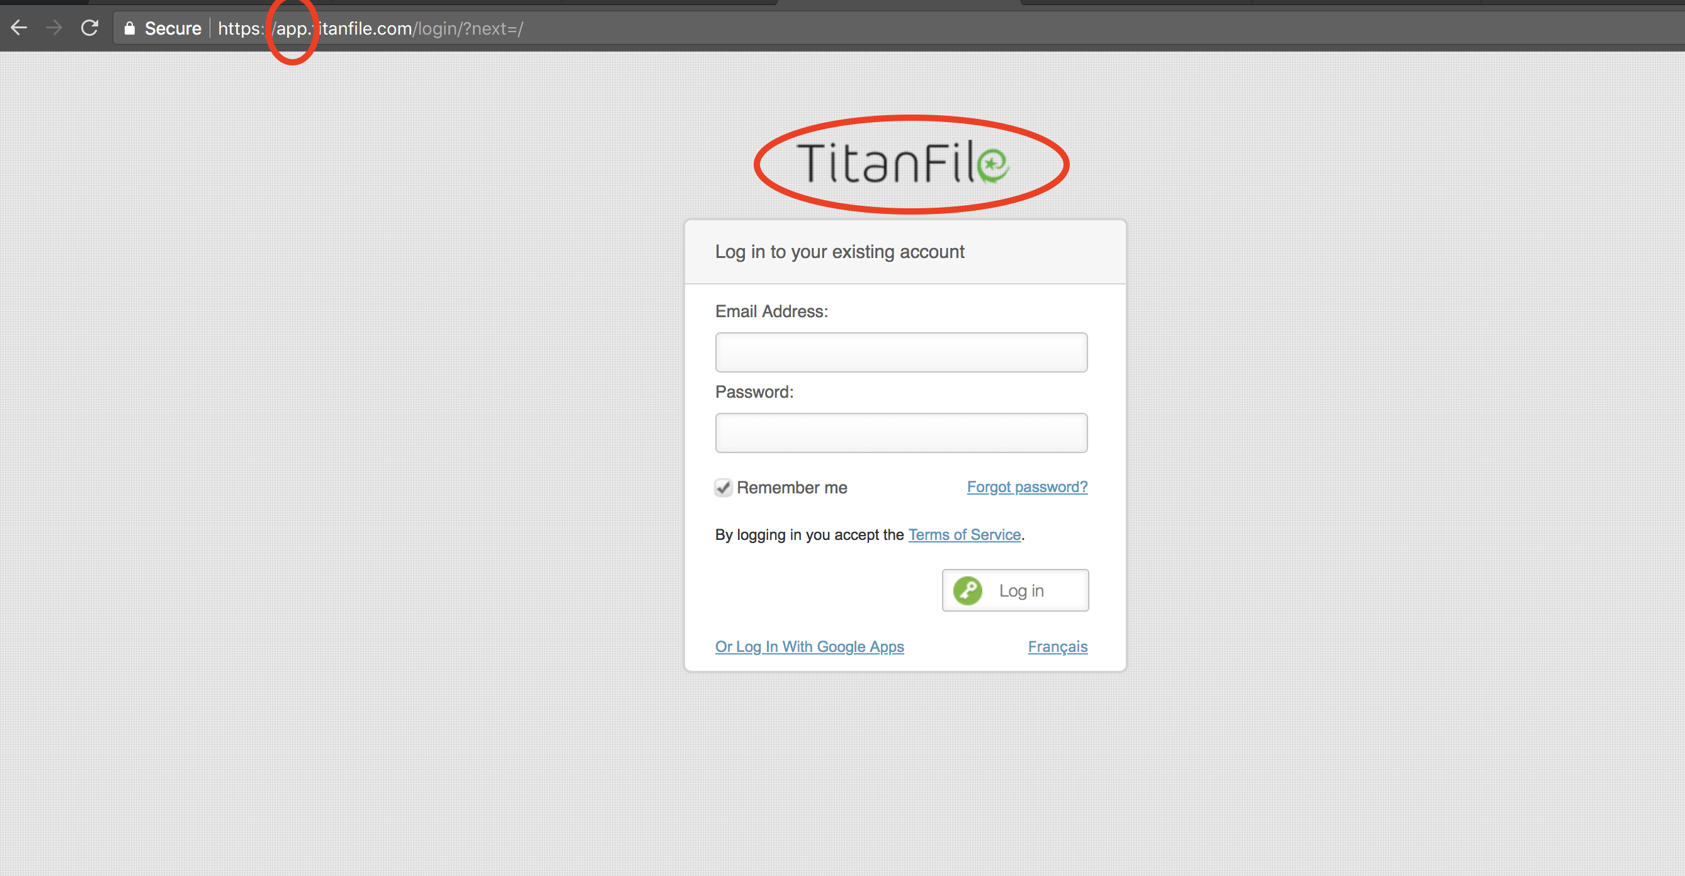Open the Forgot password page

pos(1026,486)
